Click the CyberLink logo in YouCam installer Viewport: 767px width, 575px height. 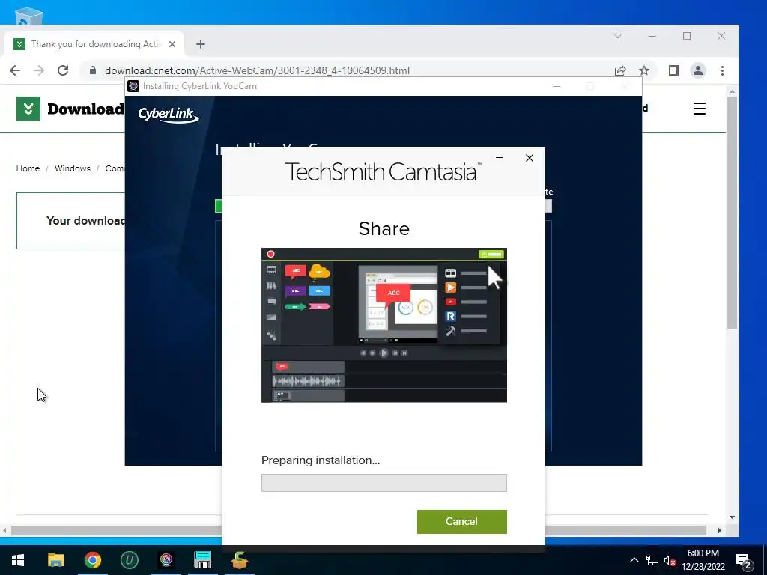pos(169,115)
